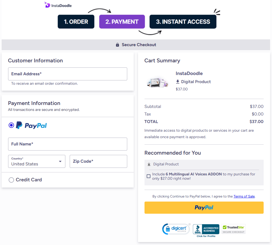This screenshot has width=272, height=245.
Task: Click the download icon above the AI Voices addon
Action: tap(149, 164)
